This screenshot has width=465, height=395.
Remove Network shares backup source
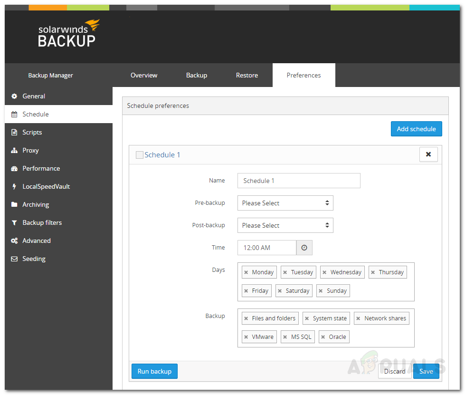pyautogui.click(x=358, y=318)
